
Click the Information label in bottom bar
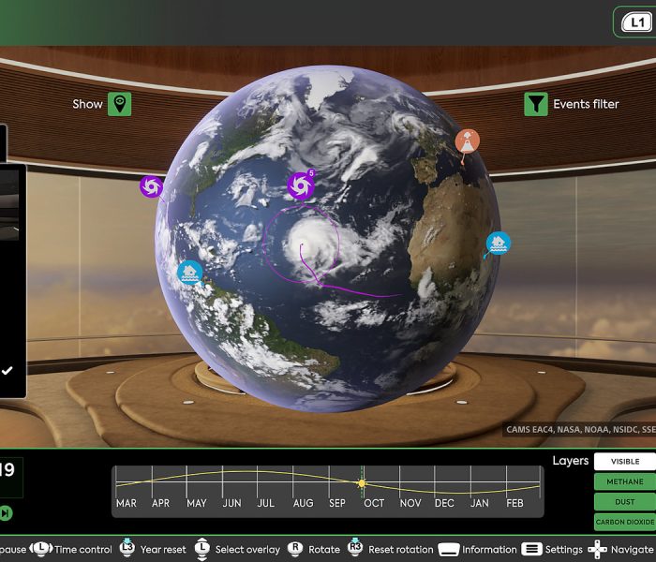coord(489,550)
